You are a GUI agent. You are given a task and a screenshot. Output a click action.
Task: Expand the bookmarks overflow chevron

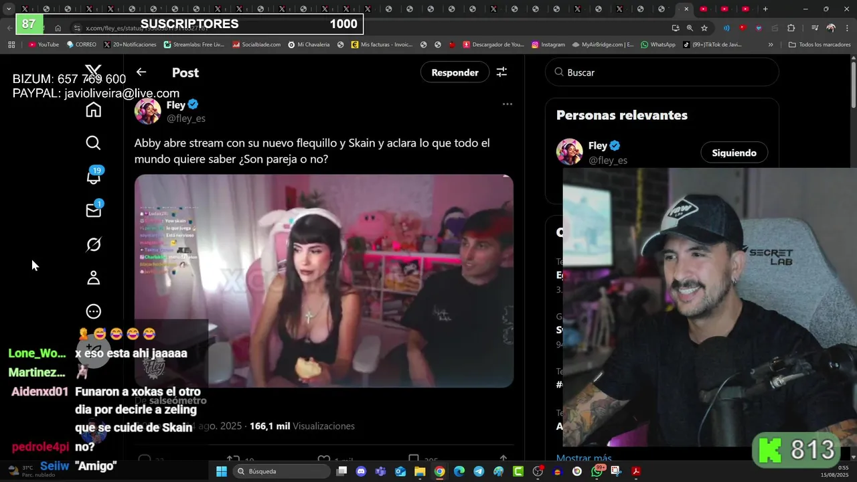point(771,44)
